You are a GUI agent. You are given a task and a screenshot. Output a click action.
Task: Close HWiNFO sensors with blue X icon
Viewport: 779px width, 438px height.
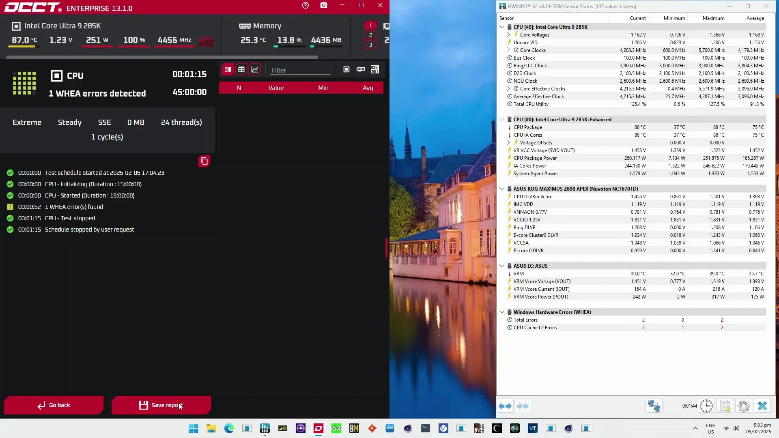pos(762,406)
